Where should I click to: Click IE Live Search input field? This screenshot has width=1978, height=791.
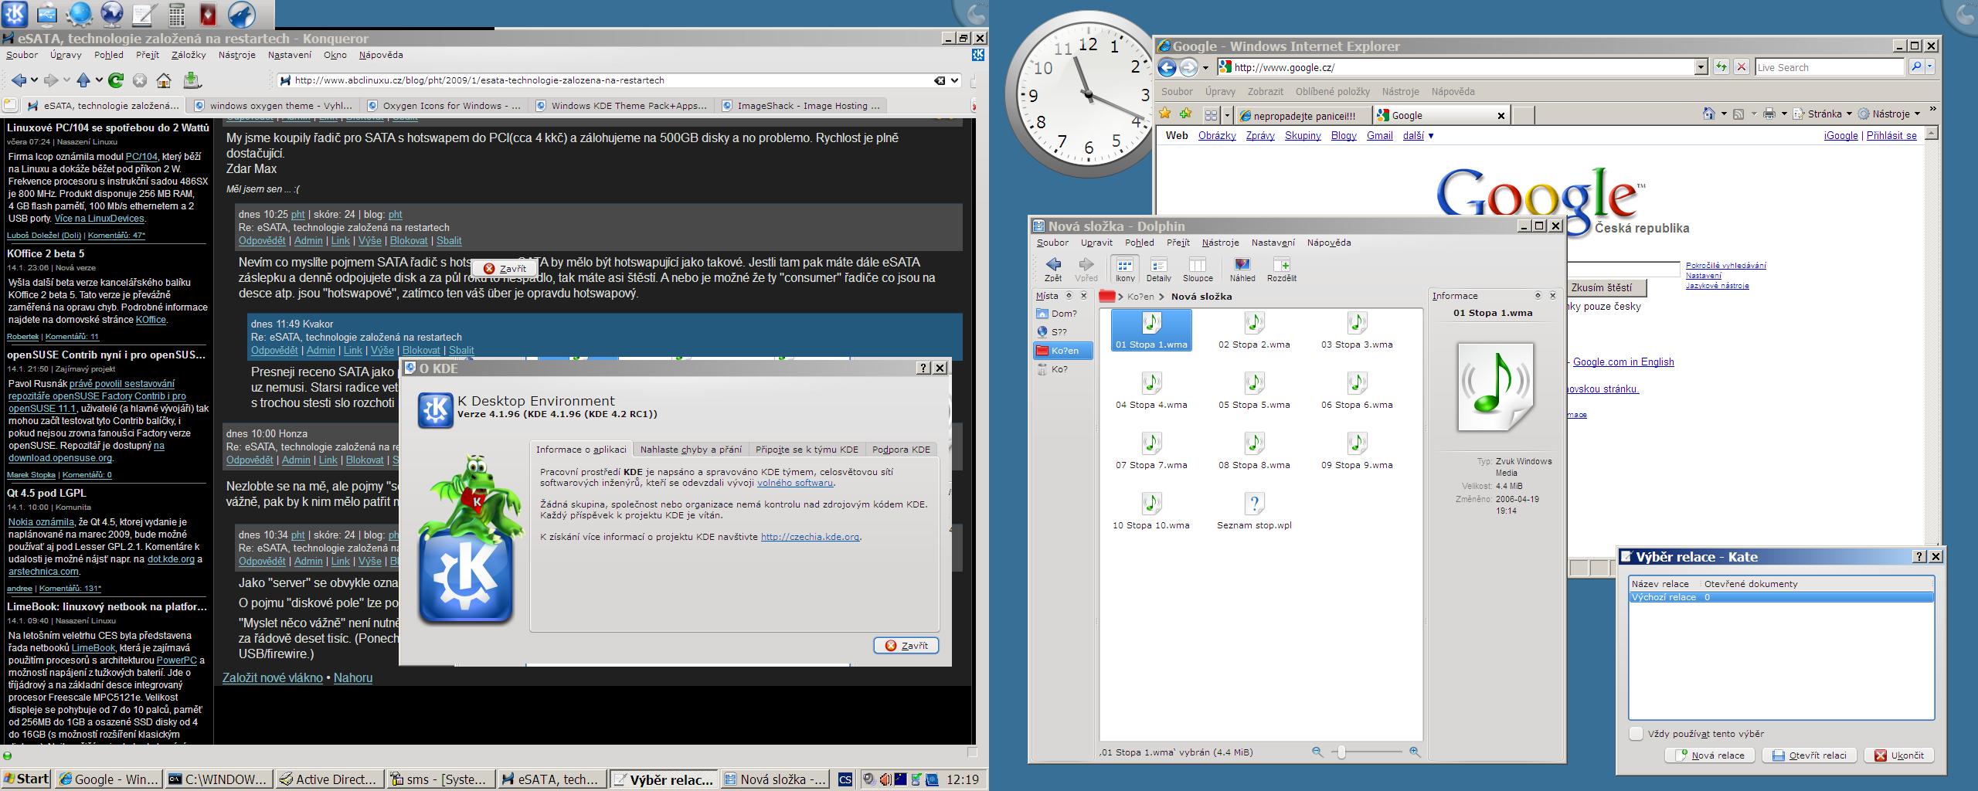tap(1829, 67)
